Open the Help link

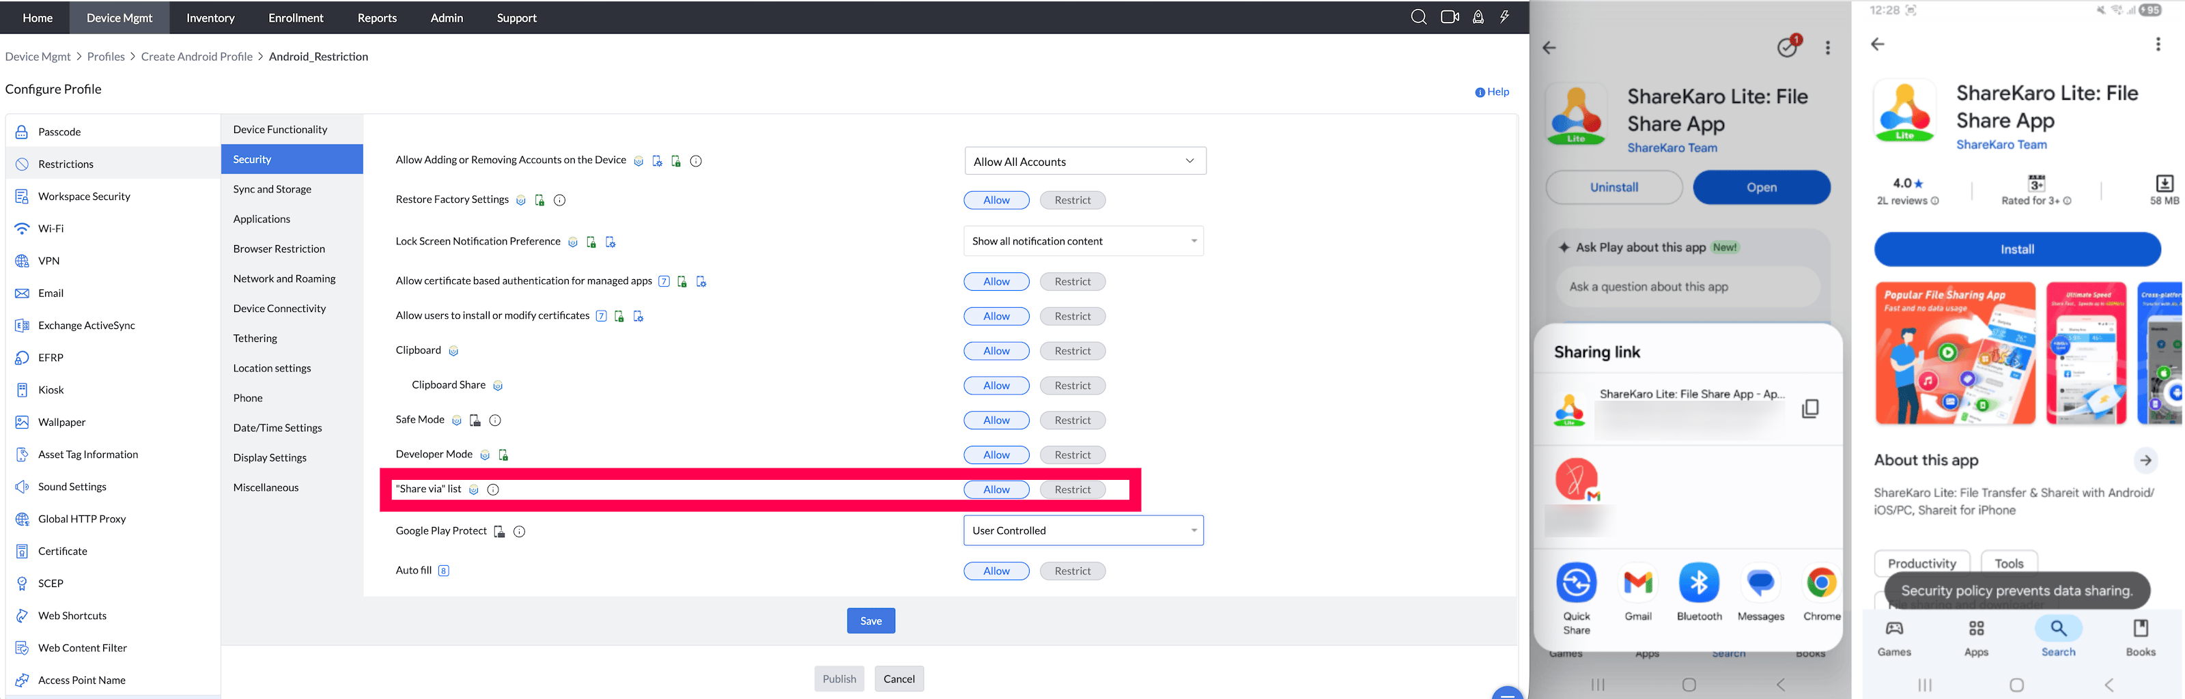pos(1493,91)
